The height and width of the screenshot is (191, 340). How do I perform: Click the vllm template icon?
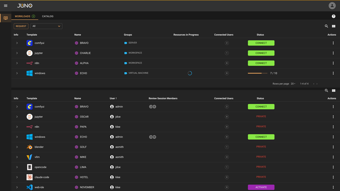pos(30,157)
